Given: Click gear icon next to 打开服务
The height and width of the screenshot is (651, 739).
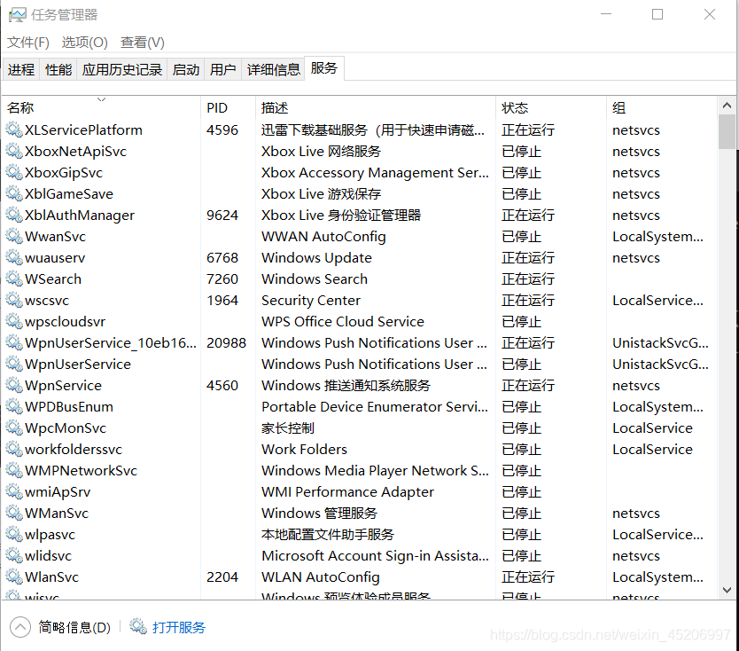Looking at the screenshot, I should coord(138,626).
